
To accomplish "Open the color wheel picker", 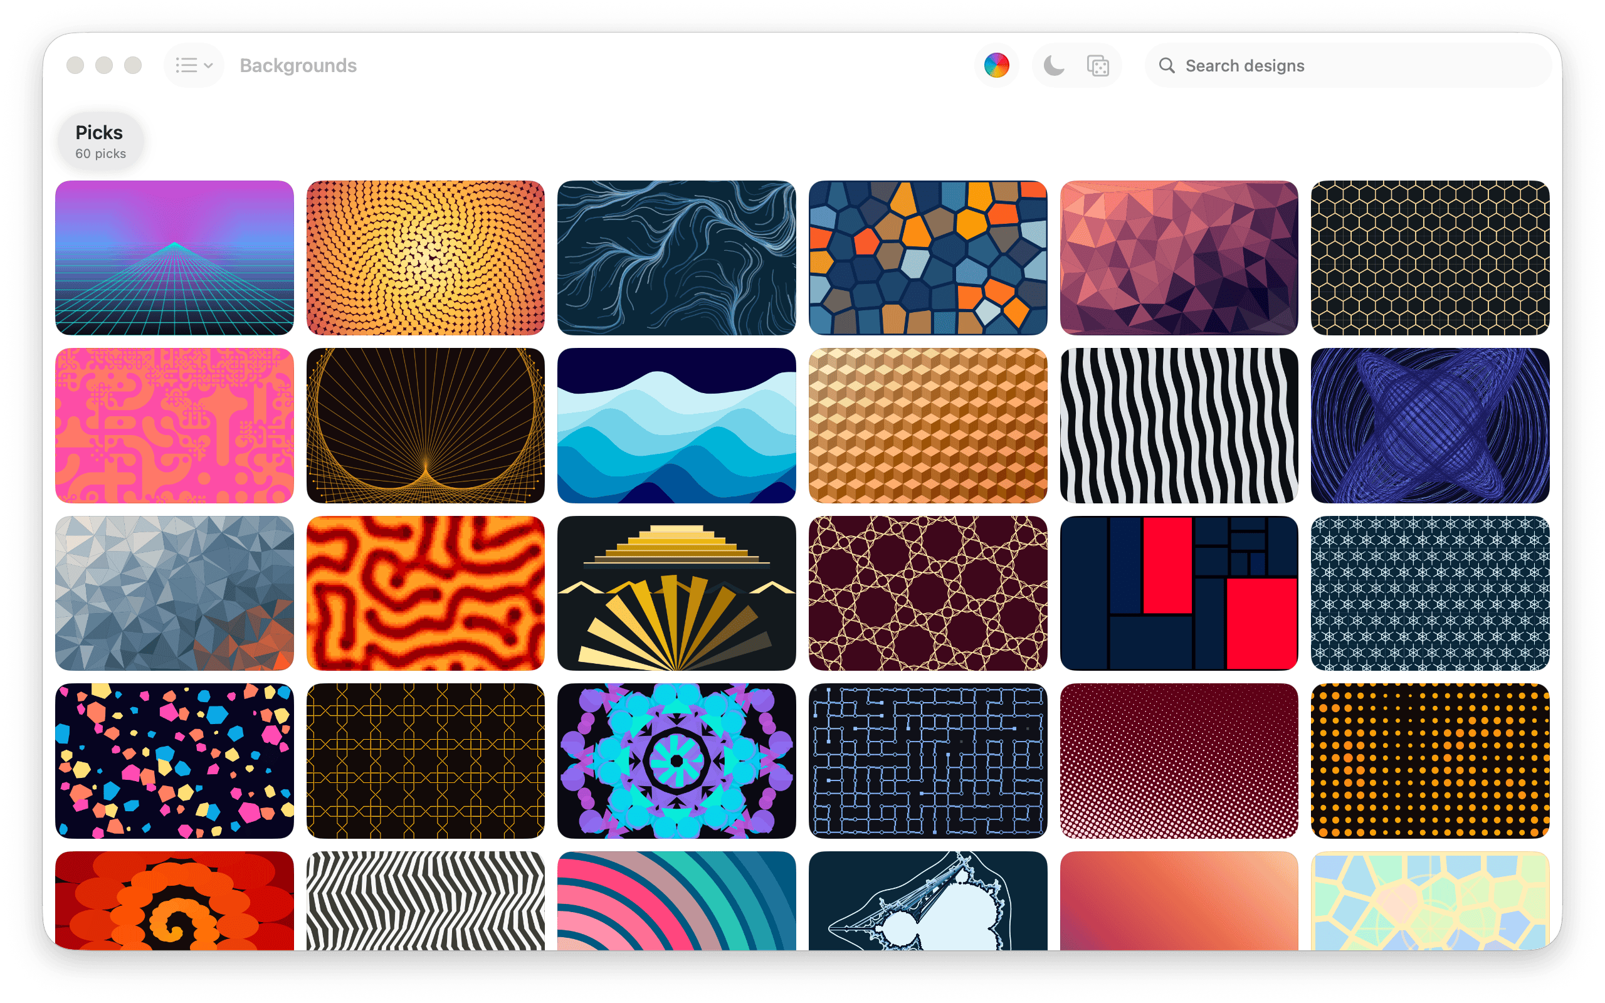I will (x=996, y=65).
